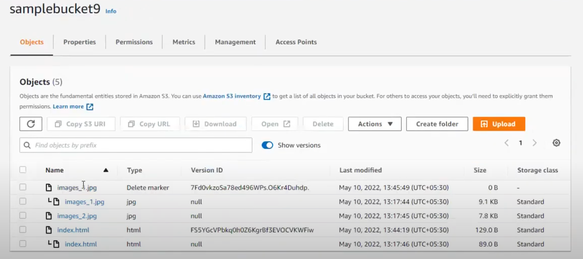This screenshot has width=583, height=259.
Task: Follow the Amazon S3 inventory link
Action: click(x=232, y=96)
